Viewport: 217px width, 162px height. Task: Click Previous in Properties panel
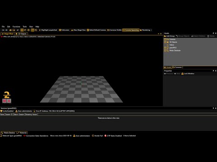point(168,74)
